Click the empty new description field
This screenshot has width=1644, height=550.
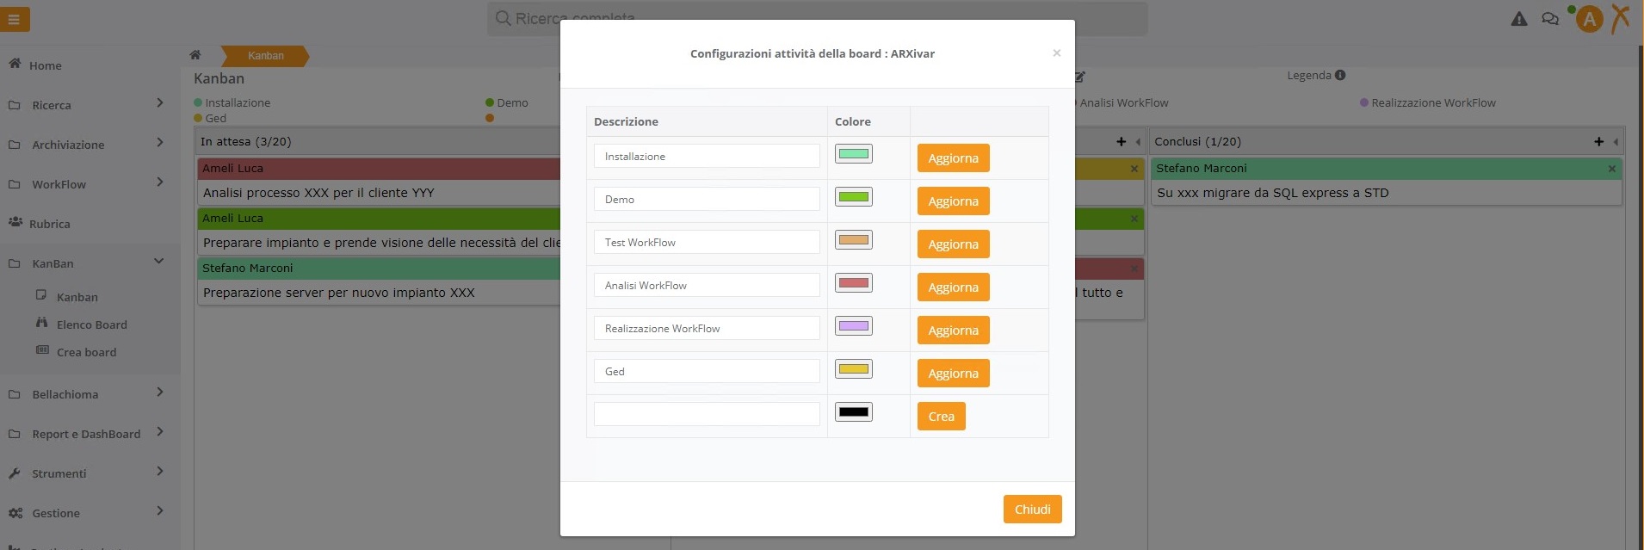coord(707,414)
